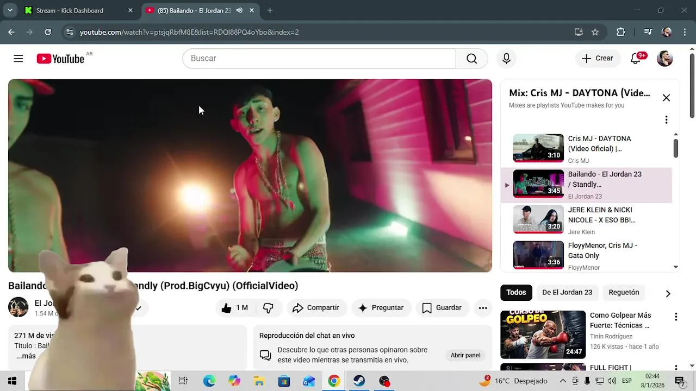Open File Explorer from taskbar

pyautogui.click(x=259, y=381)
